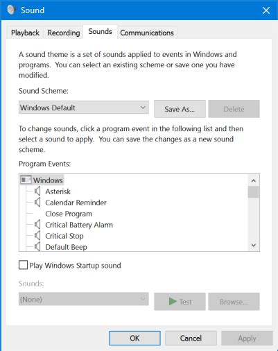Switch to the Playback tab
Screen dimensions: 278x351
pyautogui.click(x=25, y=33)
